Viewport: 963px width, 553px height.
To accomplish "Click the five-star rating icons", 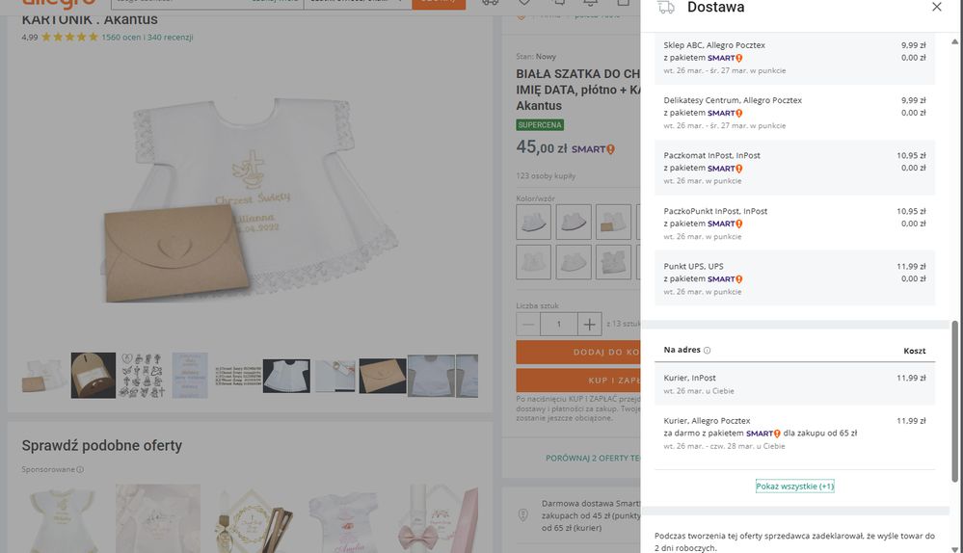I will point(69,38).
